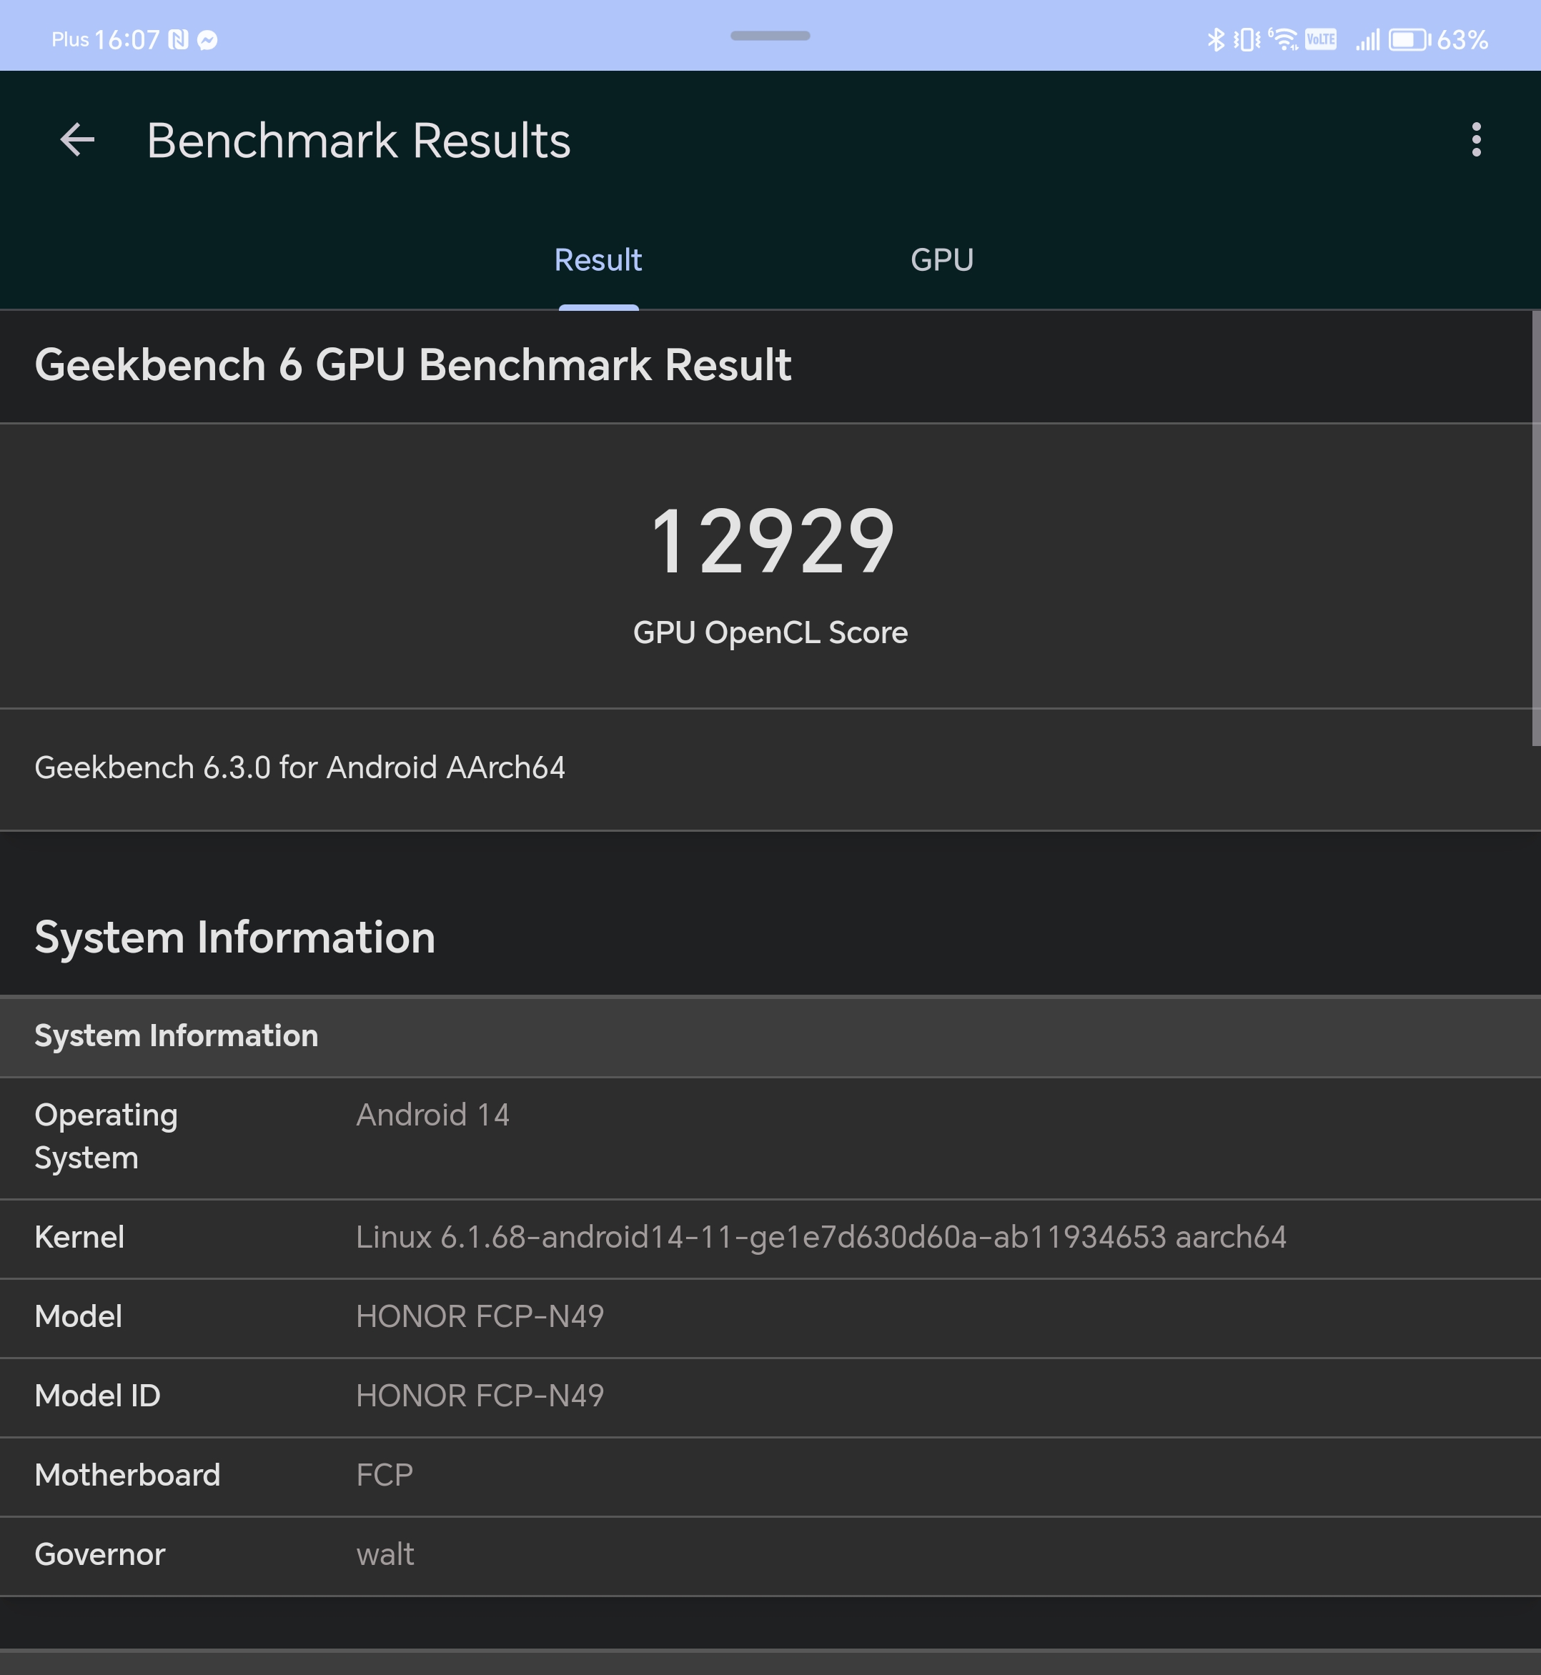1541x1675 pixels.
Task: Select the Kernel version row
Action: pos(770,1238)
